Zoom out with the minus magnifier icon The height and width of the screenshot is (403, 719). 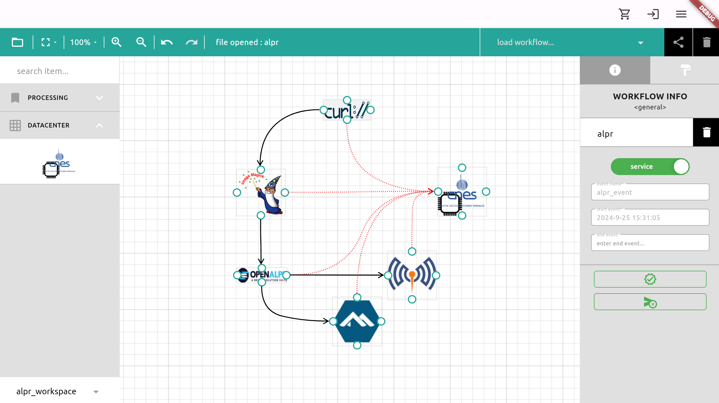(x=141, y=42)
